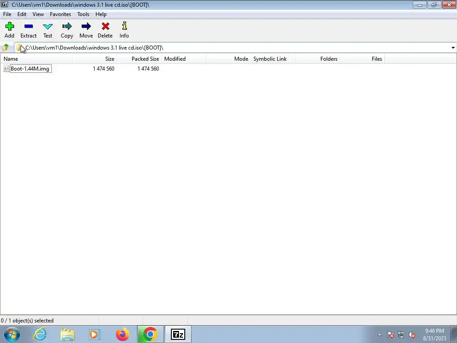Go up one folder level icon
This screenshot has height=343, width=457.
point(5,47)
